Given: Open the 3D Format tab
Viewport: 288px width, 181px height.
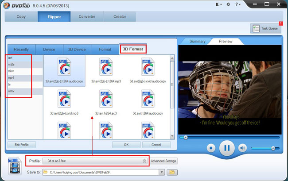Looking at the screenshot, I should point(133,49).
